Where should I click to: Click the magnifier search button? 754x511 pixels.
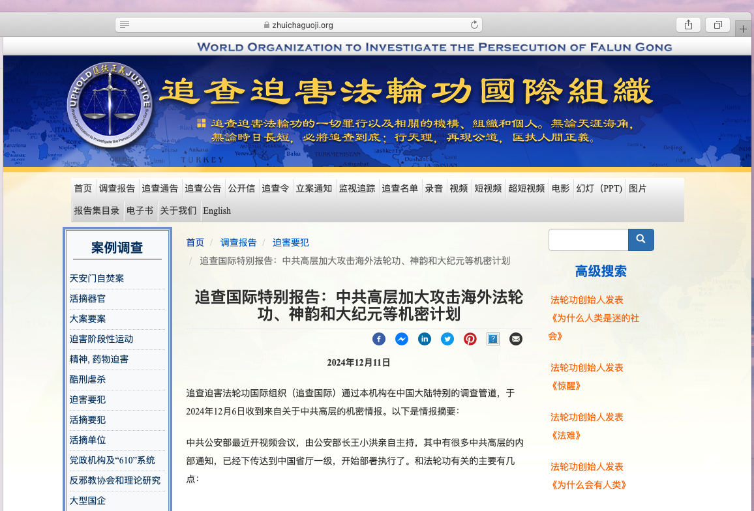click(641, 239)
